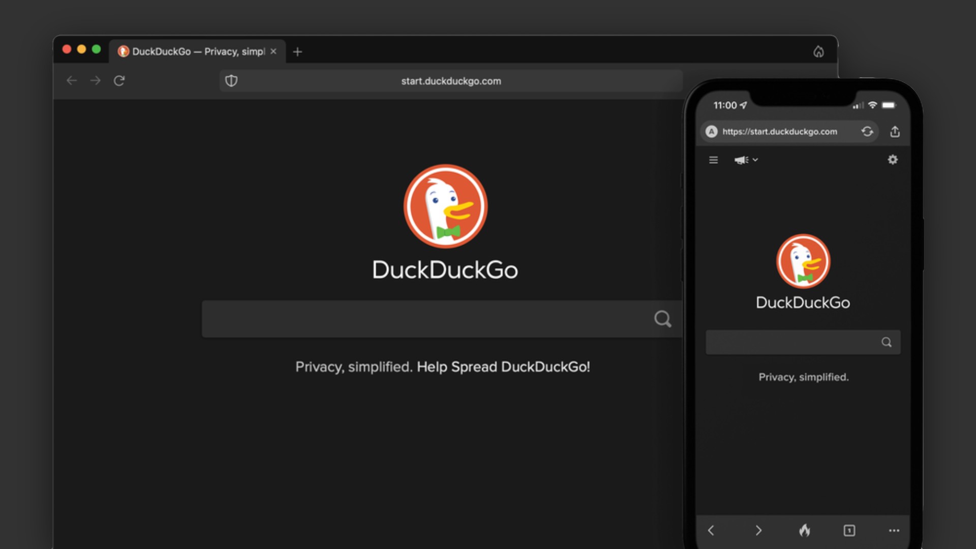Open the phone three-dots more menu
Image resolution: width=976 pixels, height=549 pixels.
tap(894, 531)
